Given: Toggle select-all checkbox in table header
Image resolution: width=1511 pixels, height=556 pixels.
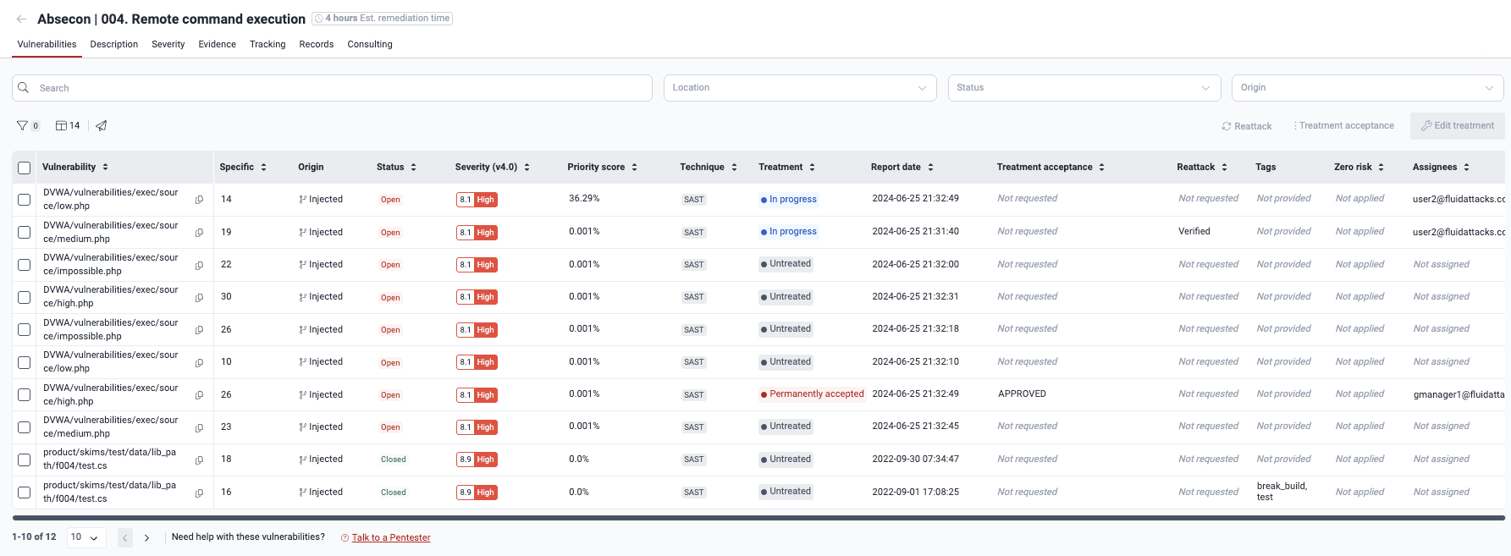Looking at the screenshot, I should pos(25,168).
